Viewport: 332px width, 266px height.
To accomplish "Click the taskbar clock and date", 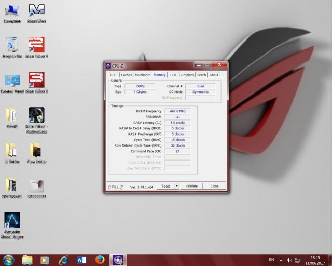I will [x=315, y=260].
